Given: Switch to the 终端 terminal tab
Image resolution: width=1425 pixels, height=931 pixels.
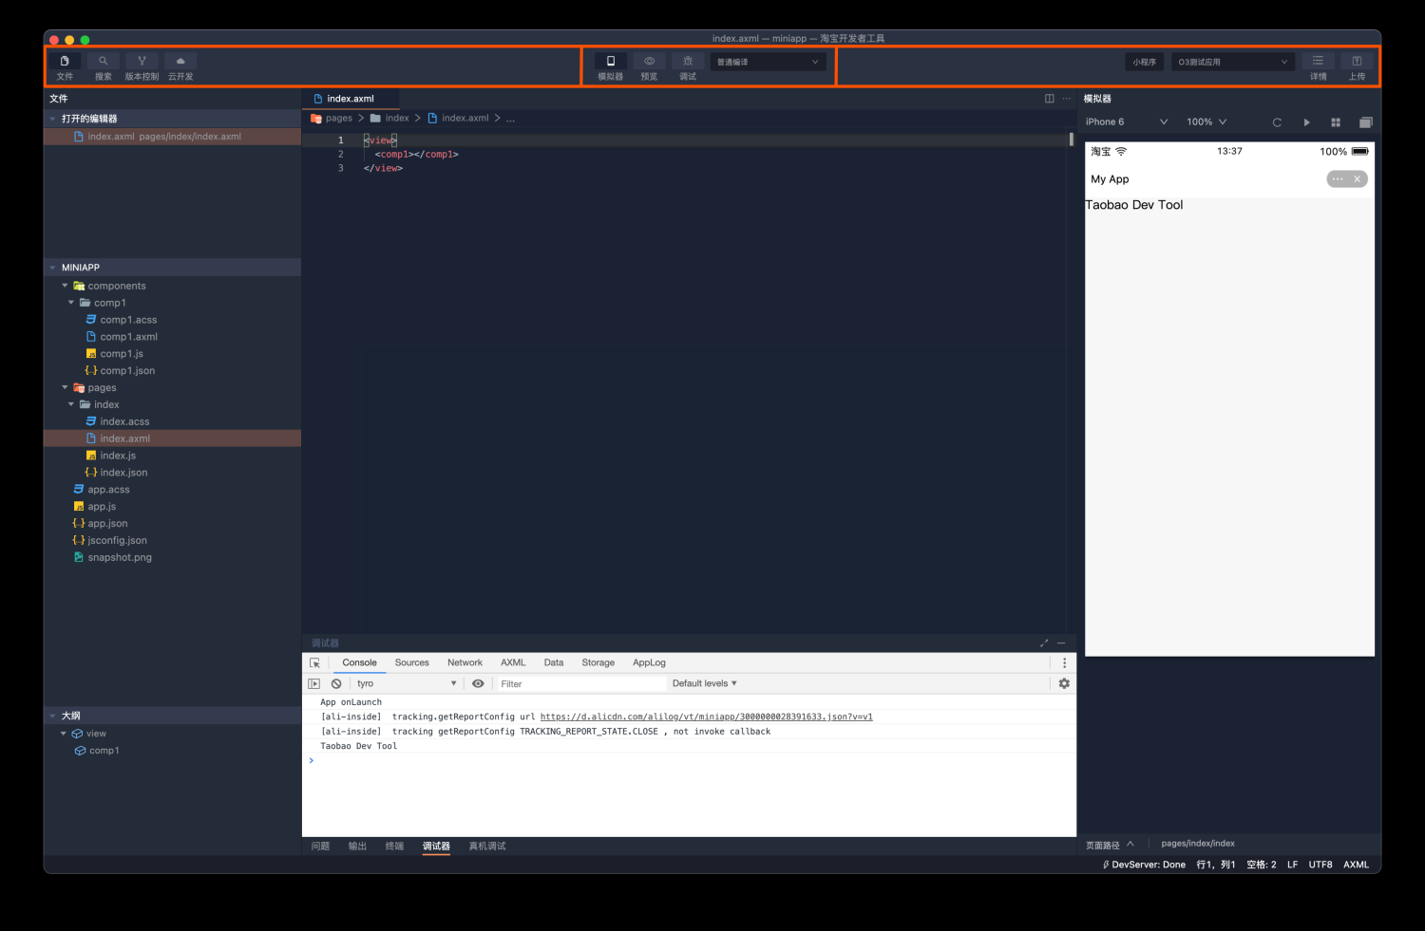Looking at the screenshot, I should (x=394, y=846).
